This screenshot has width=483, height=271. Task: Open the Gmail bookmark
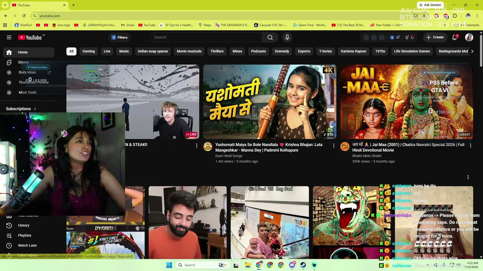(127, 25)
